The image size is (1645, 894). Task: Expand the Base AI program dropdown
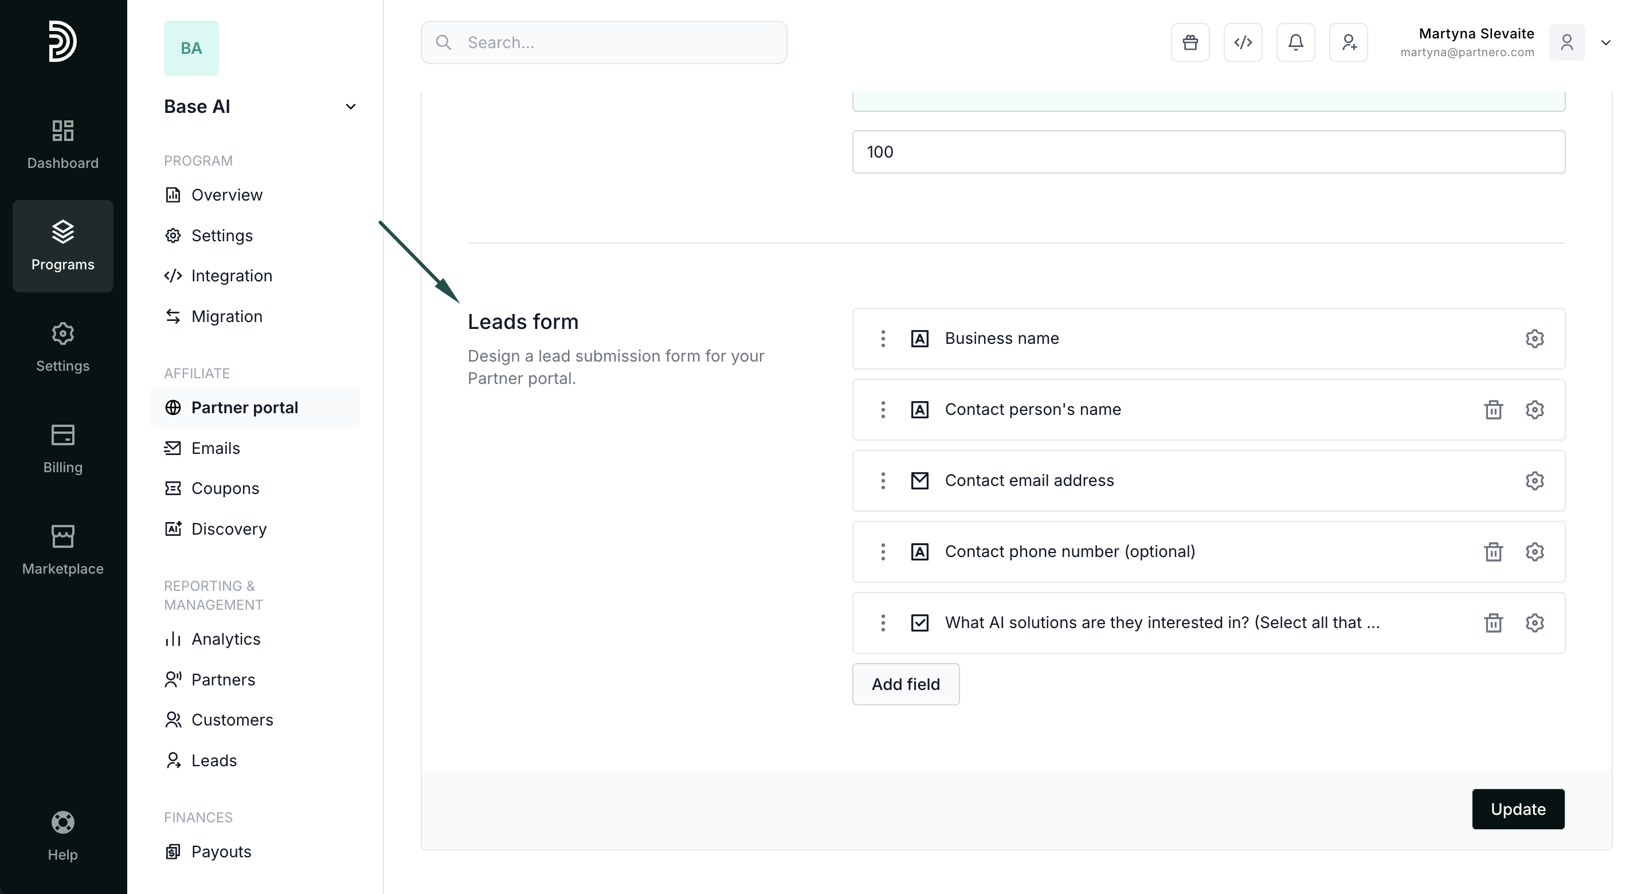click(x=350, y=107)
